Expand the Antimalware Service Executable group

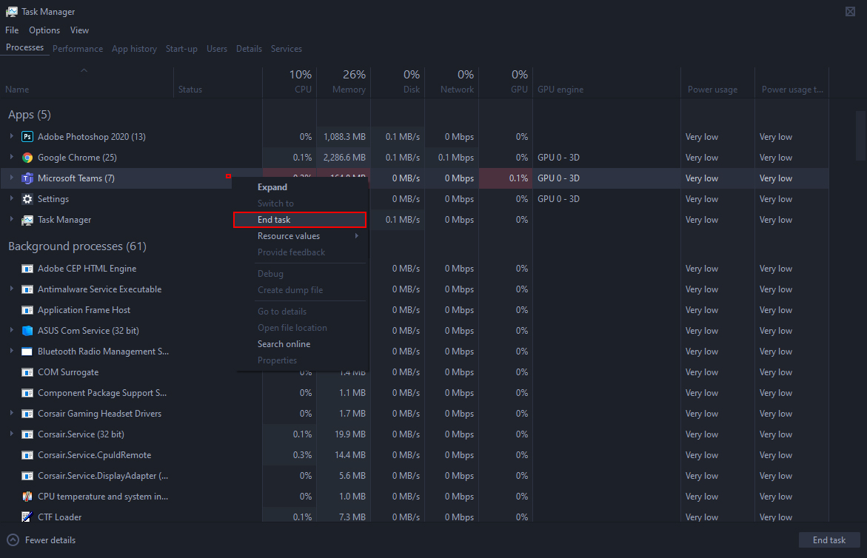[12, 289]
